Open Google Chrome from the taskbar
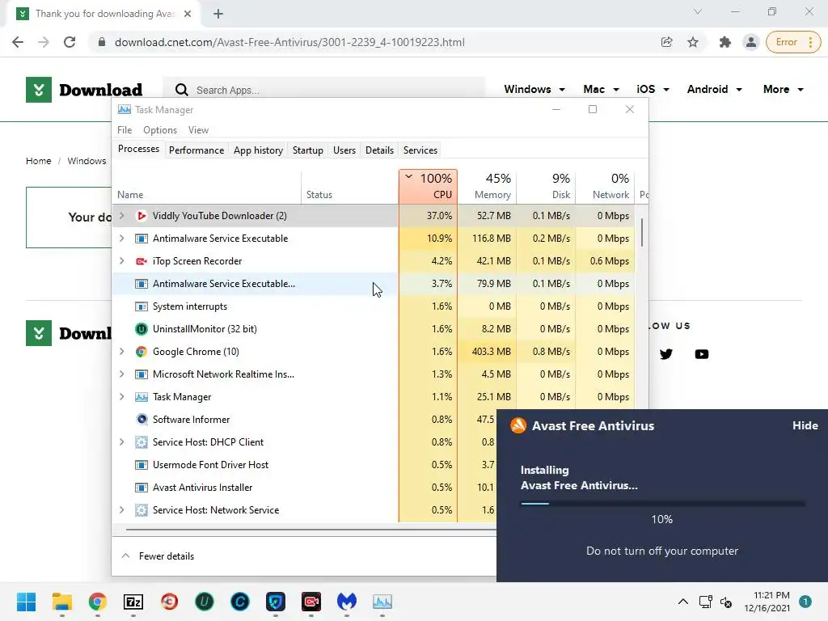Screen dimensions: 828x621 click(97, 602)
